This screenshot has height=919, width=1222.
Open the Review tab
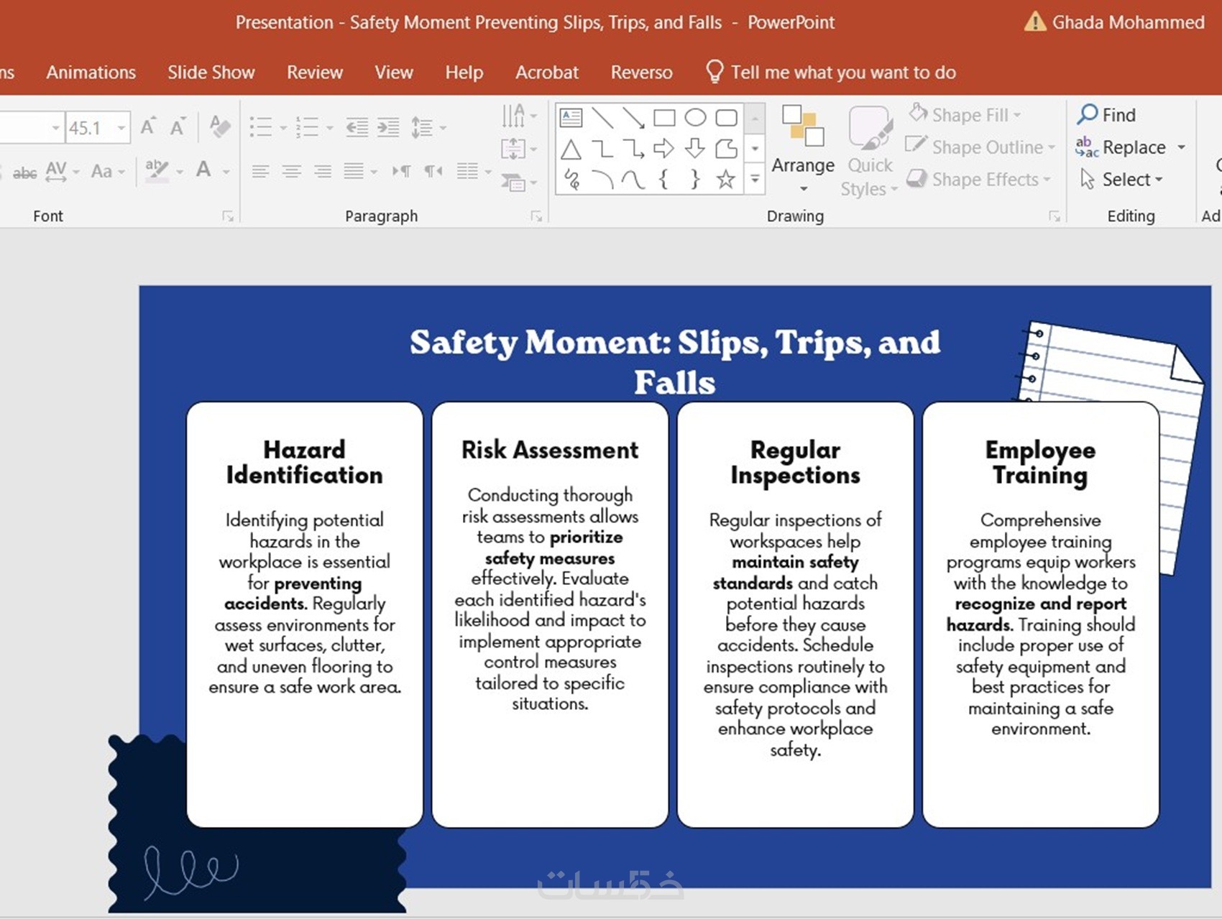coord(315,73)
